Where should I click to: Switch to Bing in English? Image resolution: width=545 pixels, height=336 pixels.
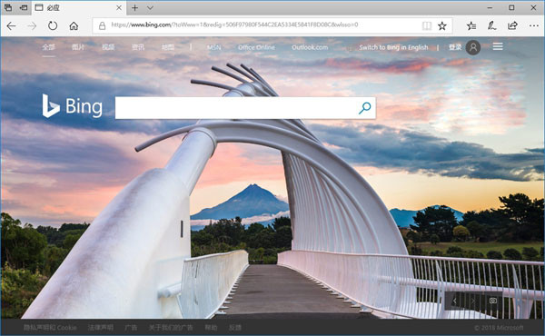click(x=393, y=47)
